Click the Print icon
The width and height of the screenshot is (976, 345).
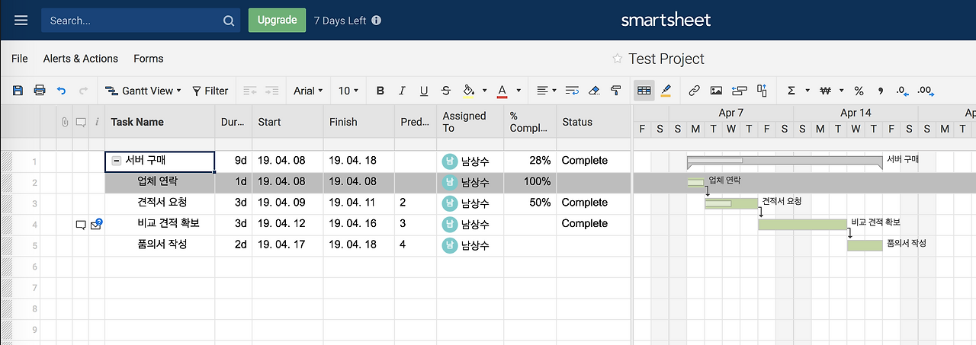click(x=40, y=91)
